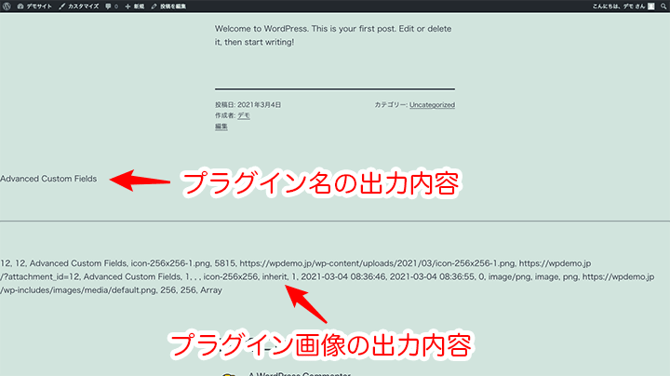Open the WordPress logo menu
This screenshot has width=670, height=376.
point(7,6)
